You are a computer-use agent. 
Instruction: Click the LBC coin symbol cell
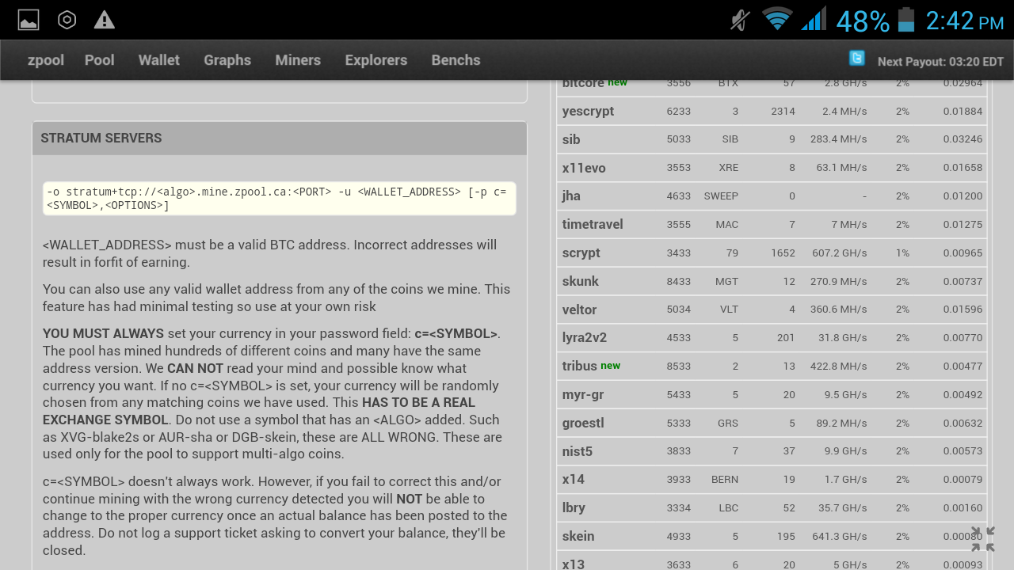tap(729, 508)
